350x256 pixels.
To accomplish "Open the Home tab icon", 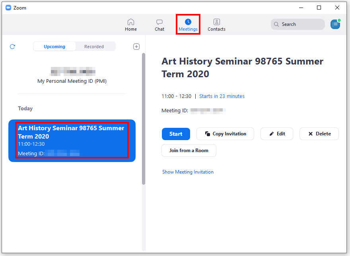I will (131, 22).
